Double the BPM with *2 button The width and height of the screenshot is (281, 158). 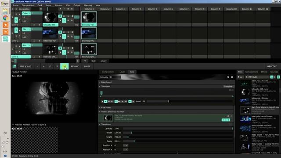[x=57, y=66]
